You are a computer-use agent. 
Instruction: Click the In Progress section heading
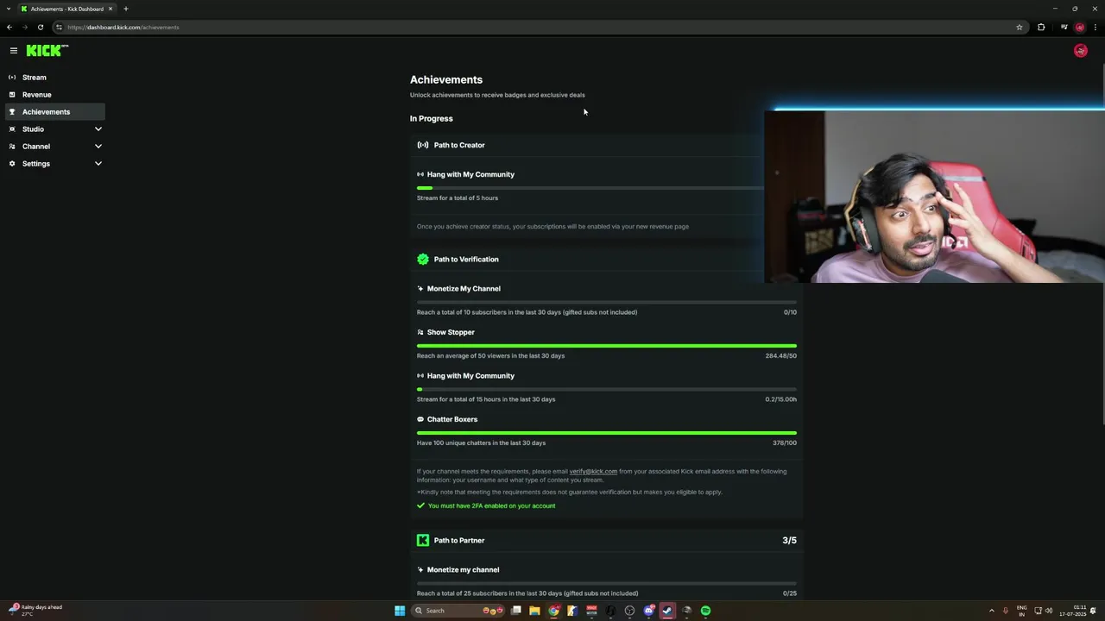pyautogui.click(x=431, y=118)
